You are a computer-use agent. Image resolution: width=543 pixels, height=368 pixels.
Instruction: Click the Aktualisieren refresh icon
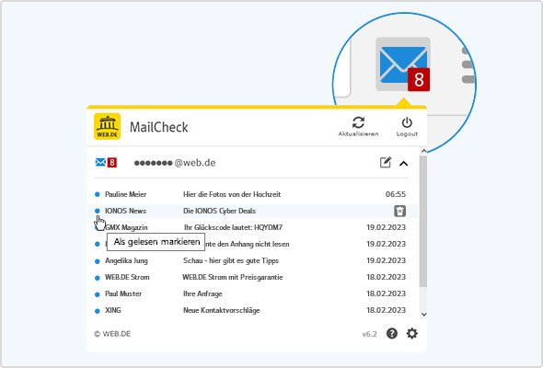[x=358, y=122]
